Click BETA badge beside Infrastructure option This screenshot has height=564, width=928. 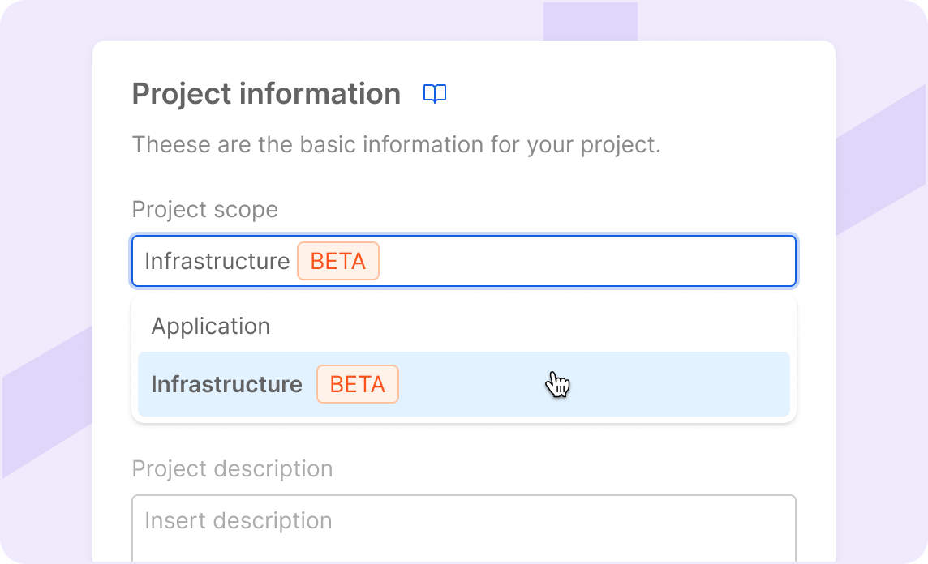(357, 384)
